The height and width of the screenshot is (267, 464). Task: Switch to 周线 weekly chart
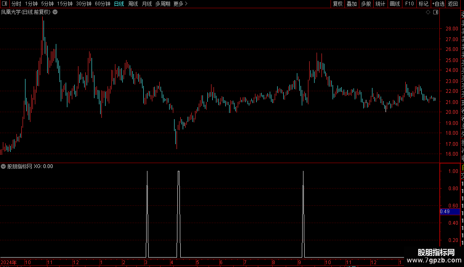coord(133,4)
